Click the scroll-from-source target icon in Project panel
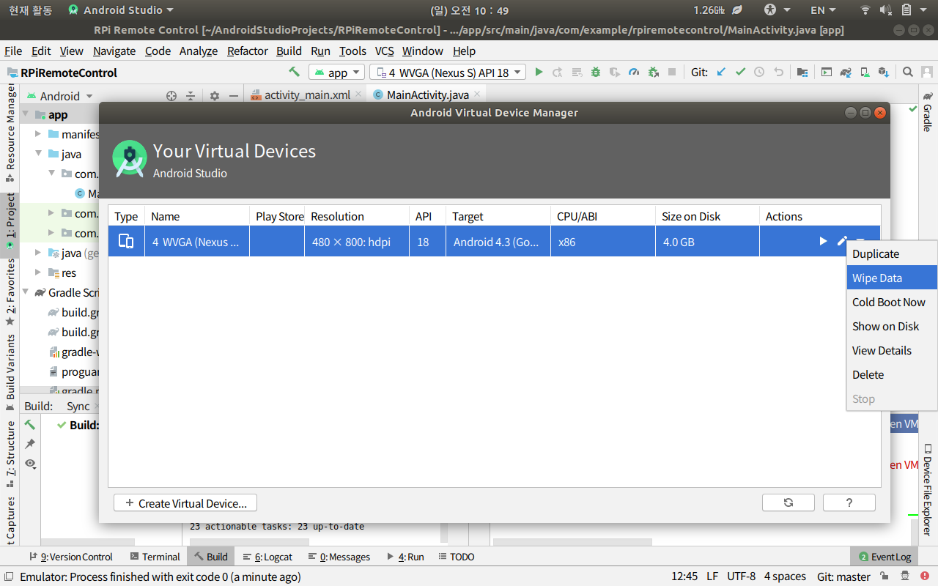 click(171, 96)
